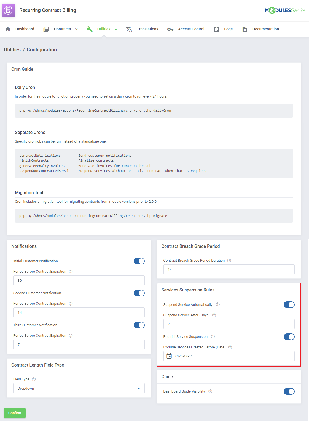Click the Recurring Contract Billing module logo icon
Viewport: 309px width, 421px height.
(x=8, y=10)
